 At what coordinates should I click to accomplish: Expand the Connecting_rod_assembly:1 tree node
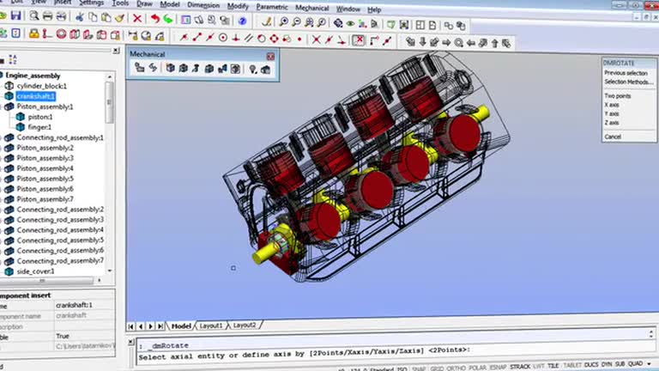tap(3, 137)
